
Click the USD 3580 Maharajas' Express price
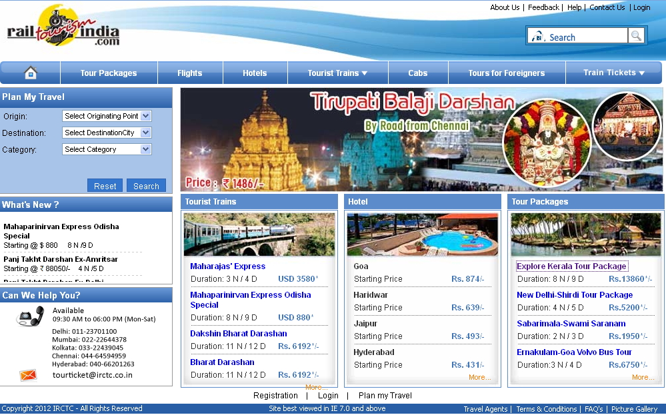[x=298, y=279]
